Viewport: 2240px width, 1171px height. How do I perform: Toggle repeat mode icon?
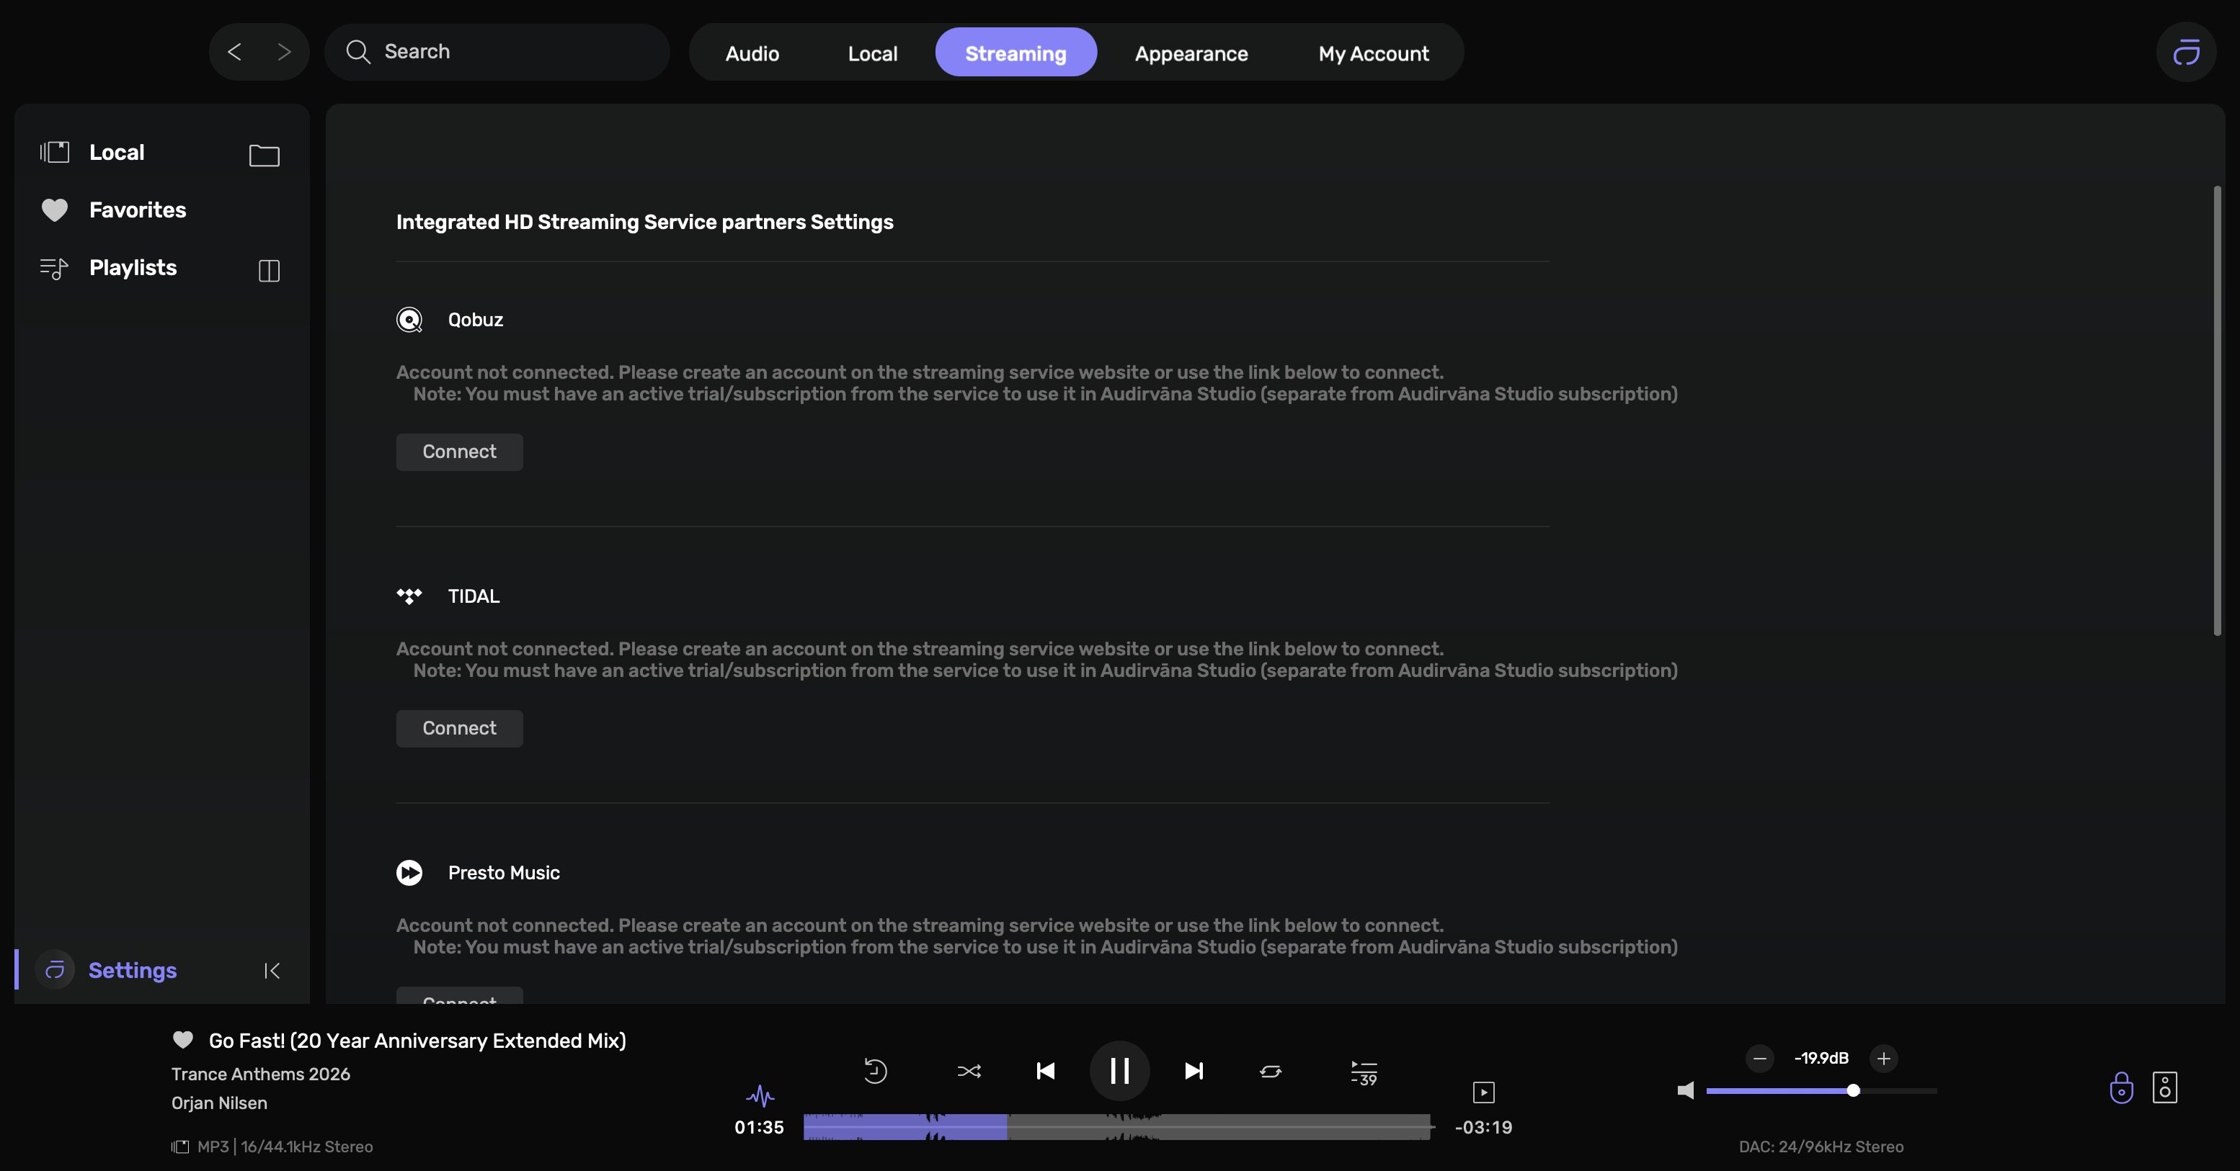tap(1271, 1071)
